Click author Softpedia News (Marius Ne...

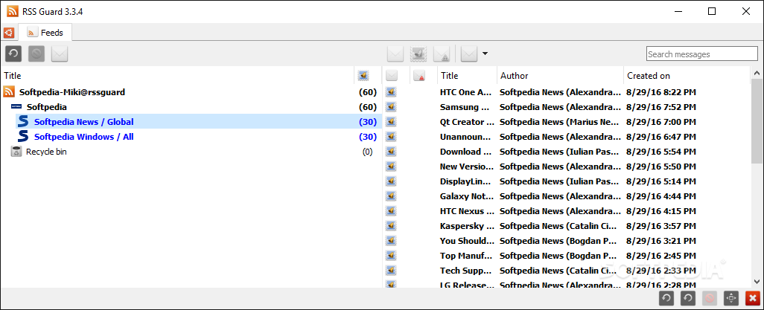[x=560, y=122]
